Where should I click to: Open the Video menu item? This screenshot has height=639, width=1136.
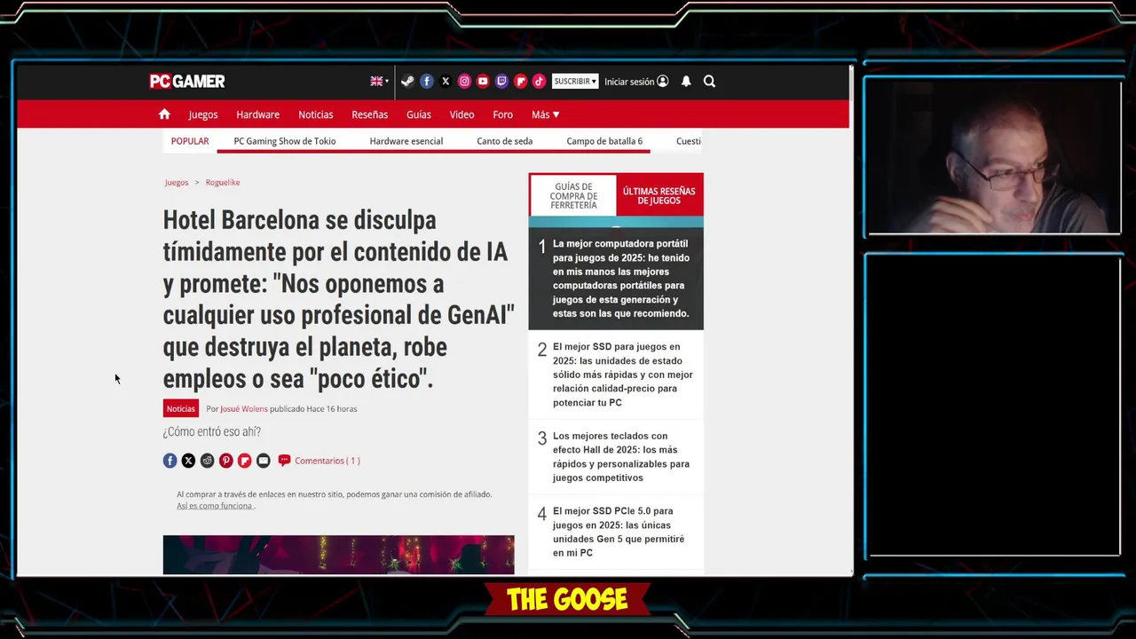[461, 114]
